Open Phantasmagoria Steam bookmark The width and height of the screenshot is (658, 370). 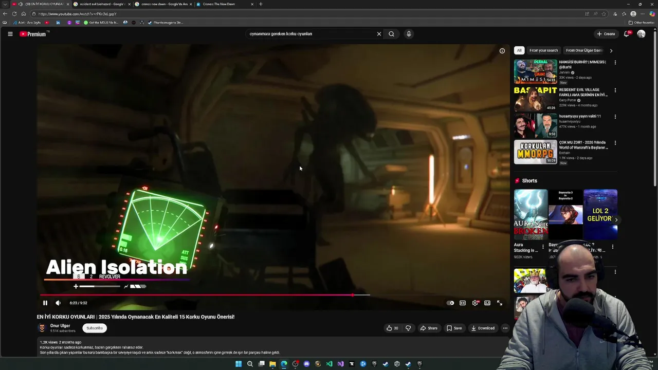[x=165, y=23]
